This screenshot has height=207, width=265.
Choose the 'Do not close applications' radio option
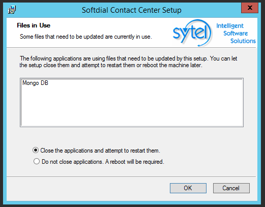tap(37, 161)
